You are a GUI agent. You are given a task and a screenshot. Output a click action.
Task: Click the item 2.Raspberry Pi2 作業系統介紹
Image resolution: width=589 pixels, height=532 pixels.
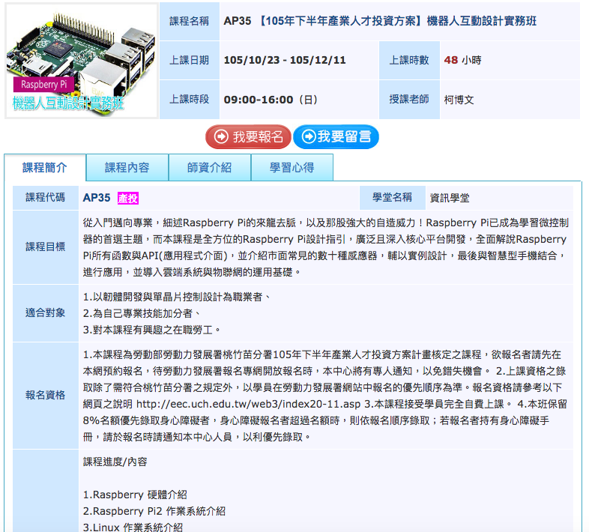pyautogui.click(x=154, y=511)
